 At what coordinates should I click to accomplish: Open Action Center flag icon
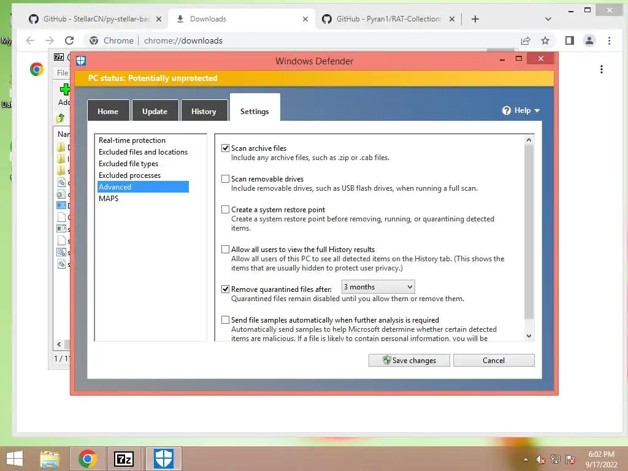[x=570, y=459]
